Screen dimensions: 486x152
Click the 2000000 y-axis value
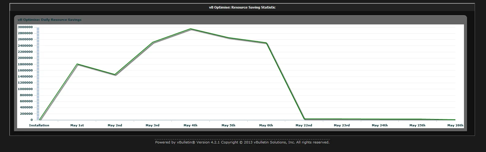[25, 58]
